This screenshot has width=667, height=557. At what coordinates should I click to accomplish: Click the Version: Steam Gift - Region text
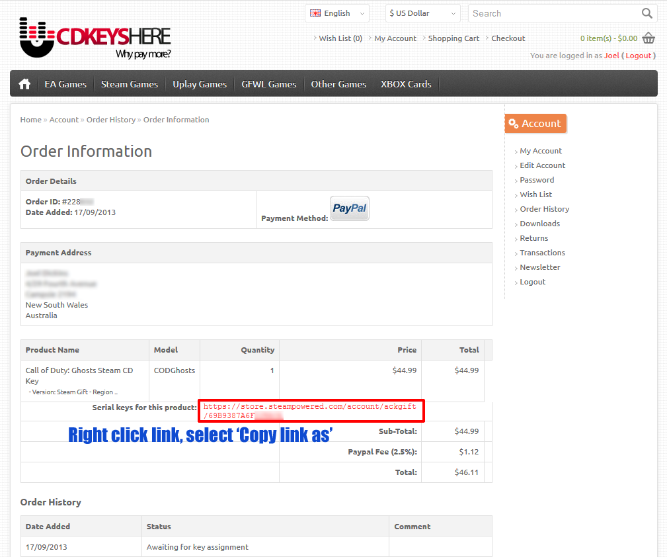pos(73,392)
